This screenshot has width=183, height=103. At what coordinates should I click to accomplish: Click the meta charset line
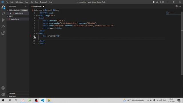point(54,21)
